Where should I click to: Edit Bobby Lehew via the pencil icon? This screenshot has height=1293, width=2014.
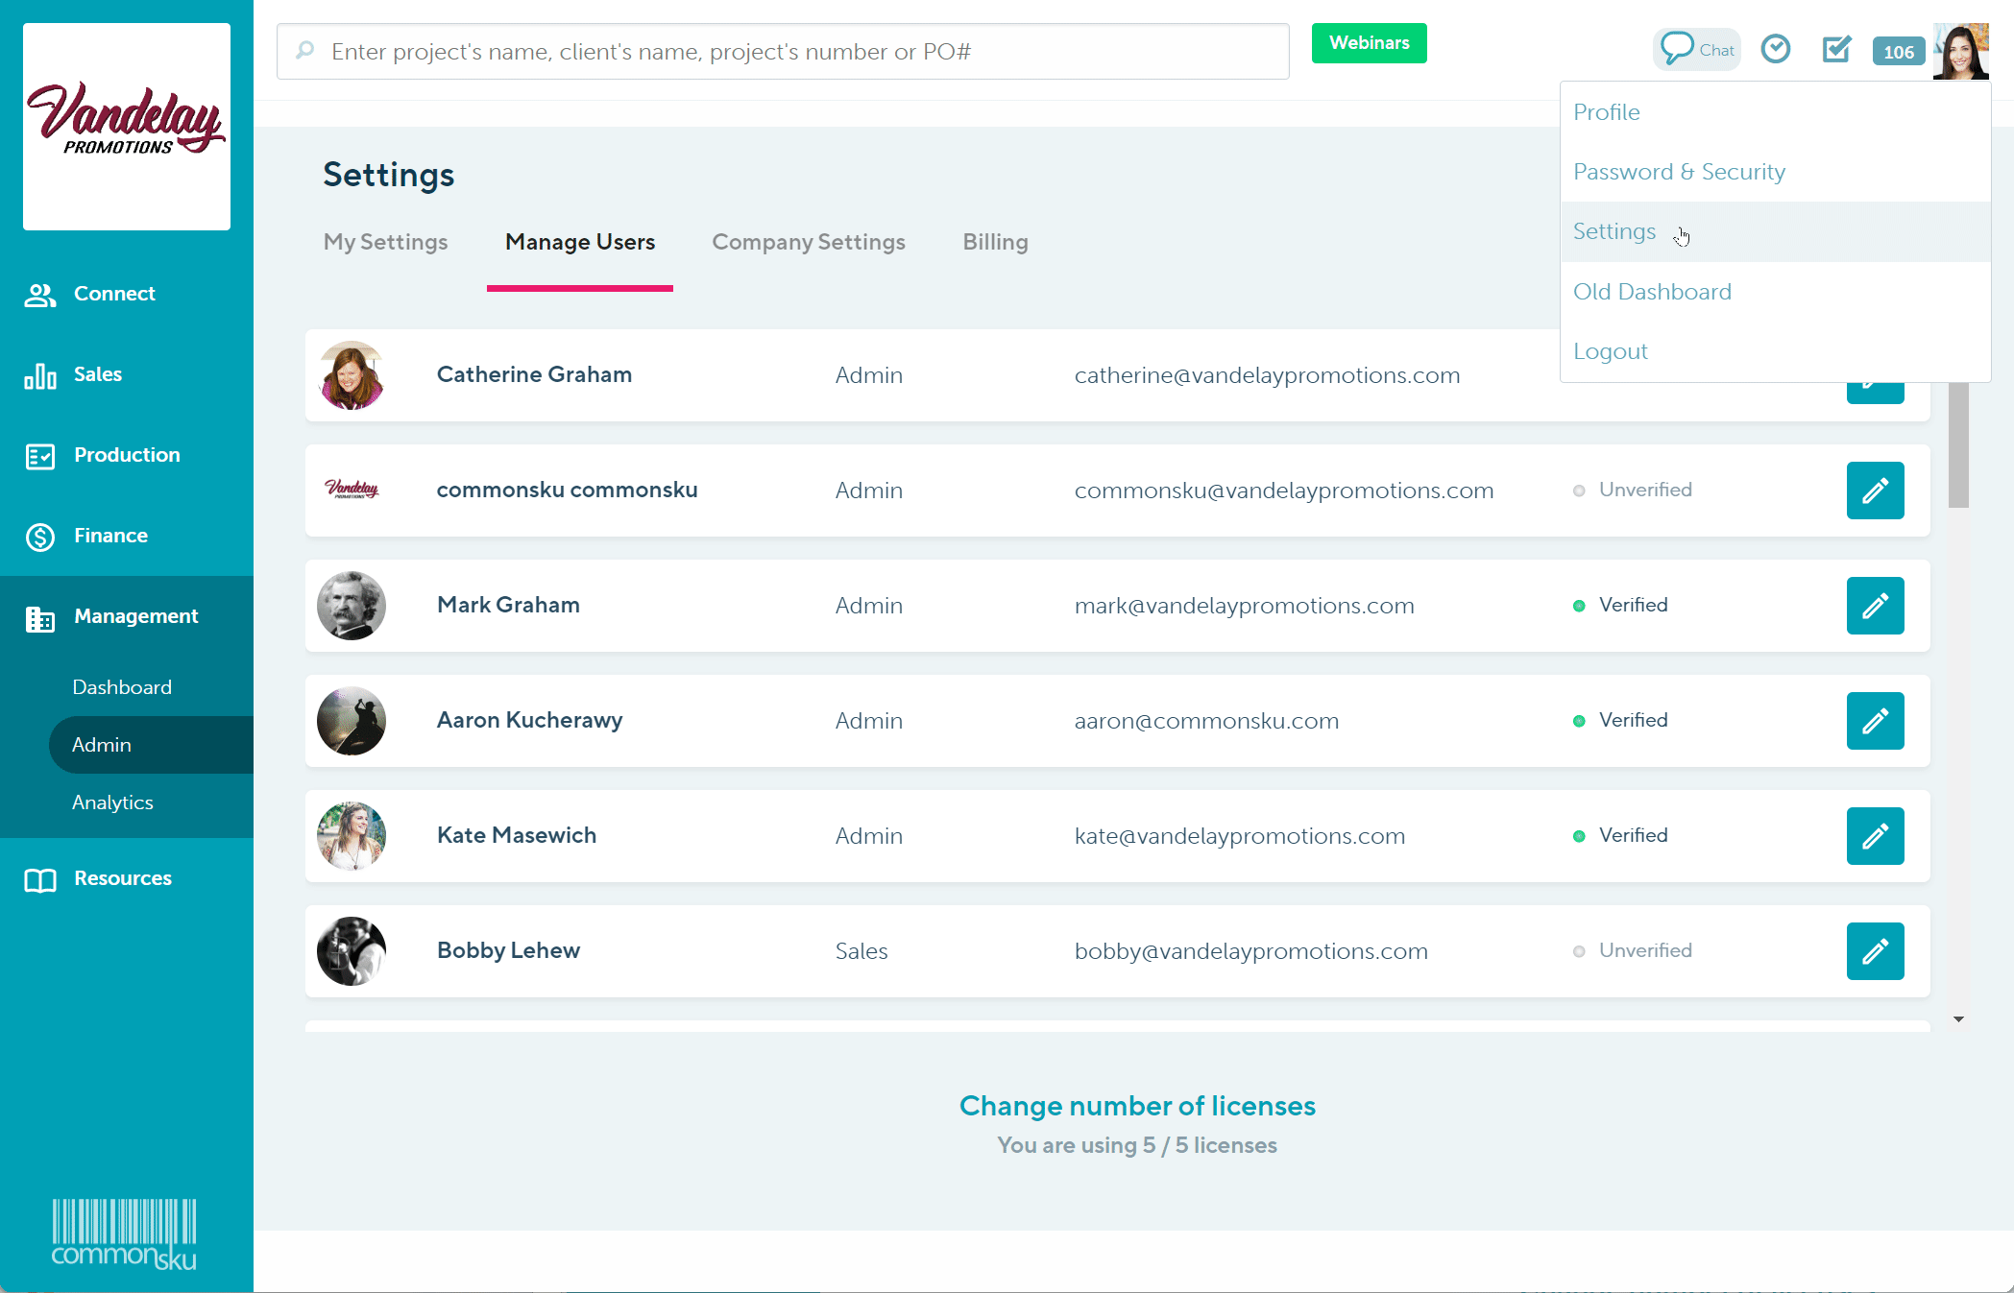click(x=1875, y=951)
